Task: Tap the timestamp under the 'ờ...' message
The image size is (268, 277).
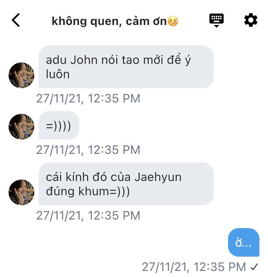Action: tap(194, 267)
